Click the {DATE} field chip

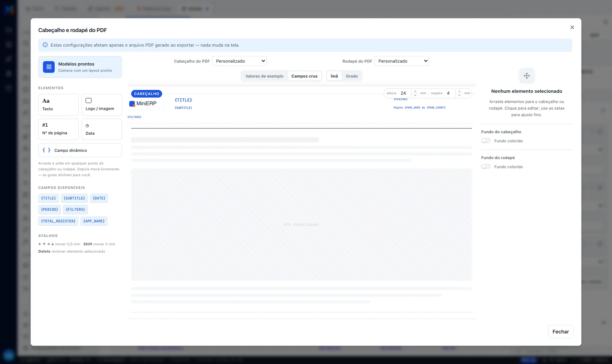pos(99,198)
